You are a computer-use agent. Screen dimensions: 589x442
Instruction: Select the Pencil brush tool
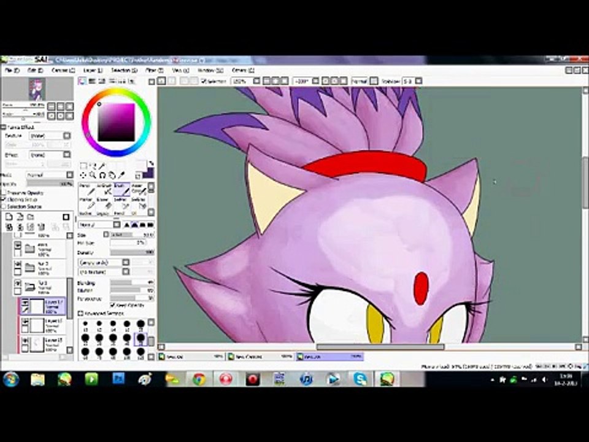(88, 190)
